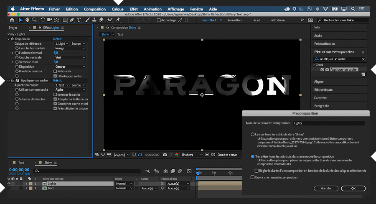Expand the Text layer properties
This screenshot has height=204, width=376.
pyautogui.click(x=26, y=189)
